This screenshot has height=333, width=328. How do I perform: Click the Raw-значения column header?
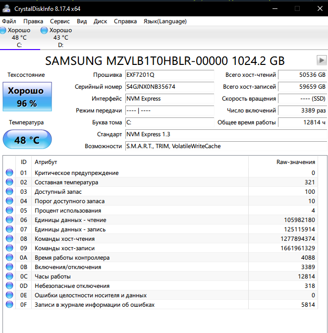point(283,162)
